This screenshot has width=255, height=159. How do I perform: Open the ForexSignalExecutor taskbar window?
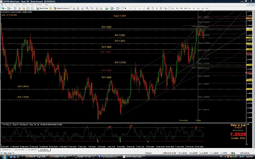pos(109,157)
